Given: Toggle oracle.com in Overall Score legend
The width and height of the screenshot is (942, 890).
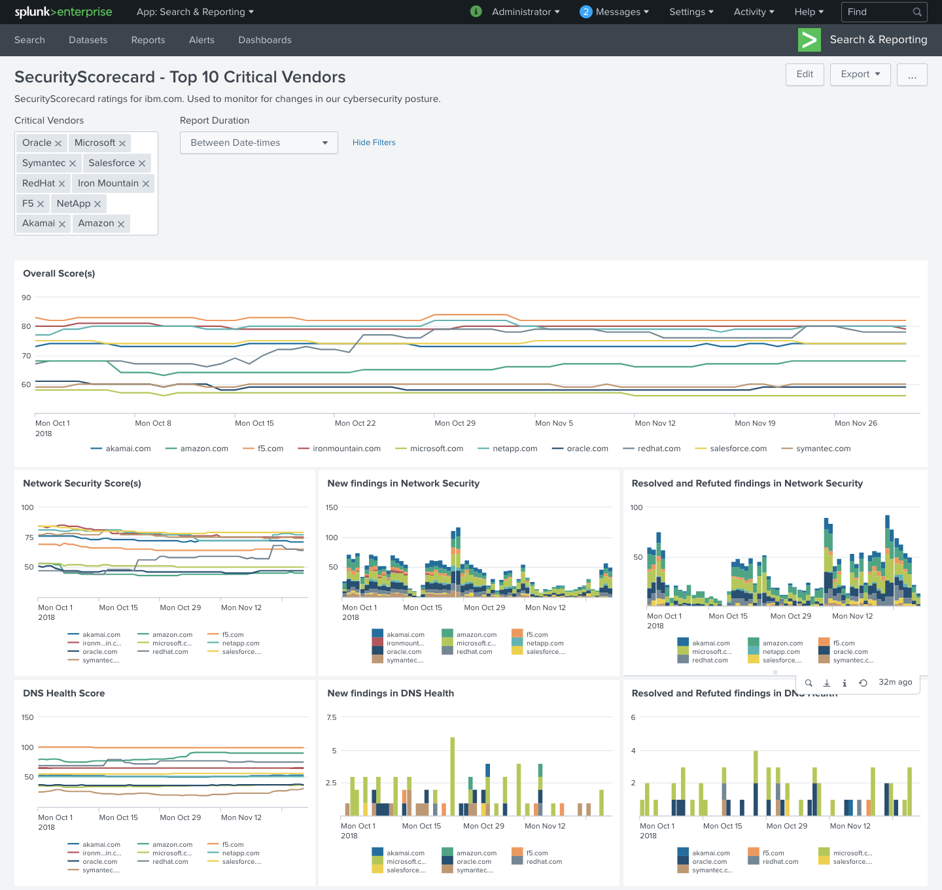Looking at the screenshot, I should 580,449.
